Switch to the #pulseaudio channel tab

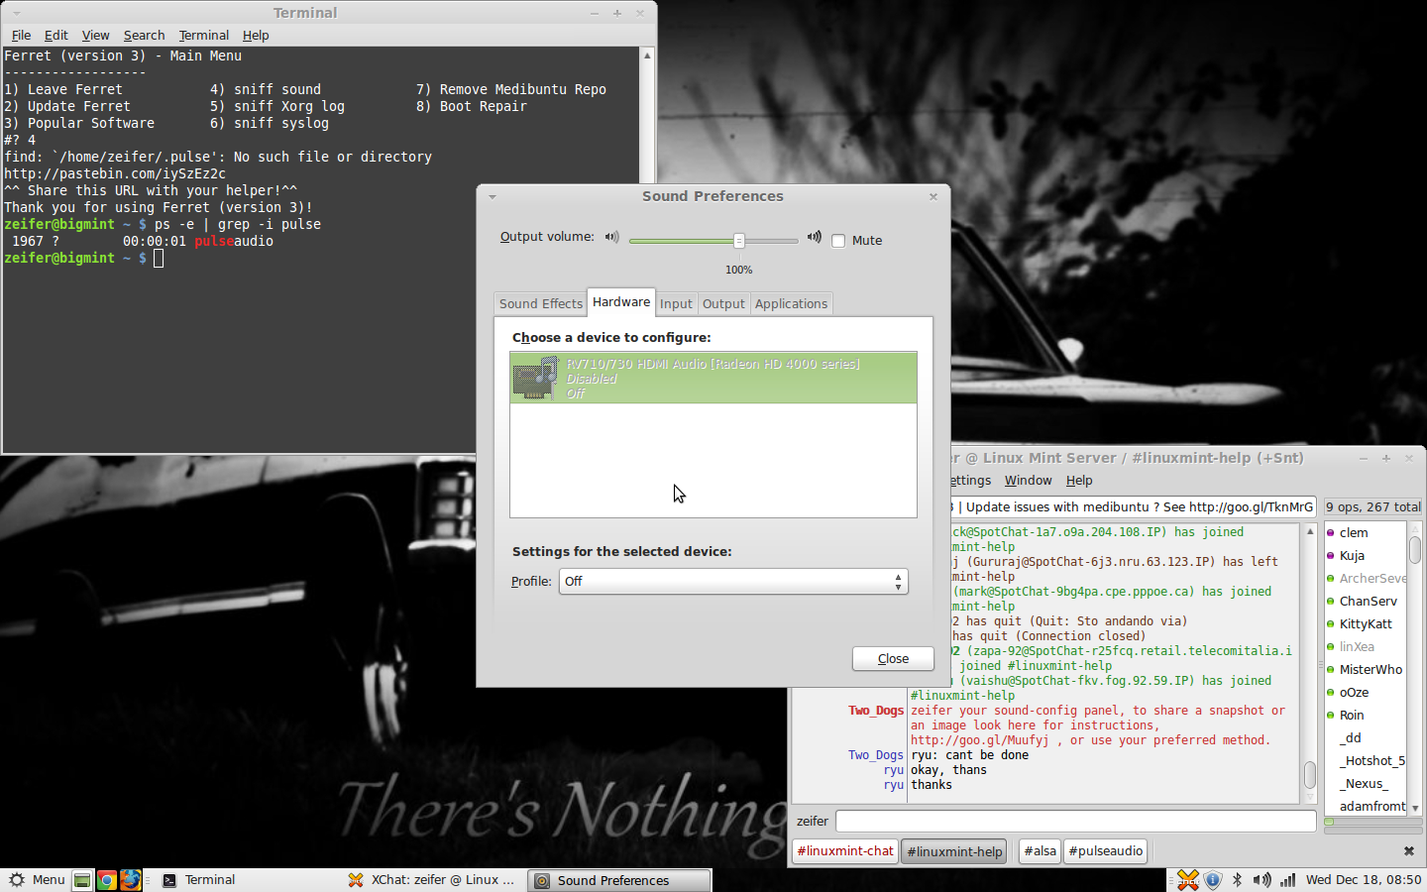click(1106, 850)
